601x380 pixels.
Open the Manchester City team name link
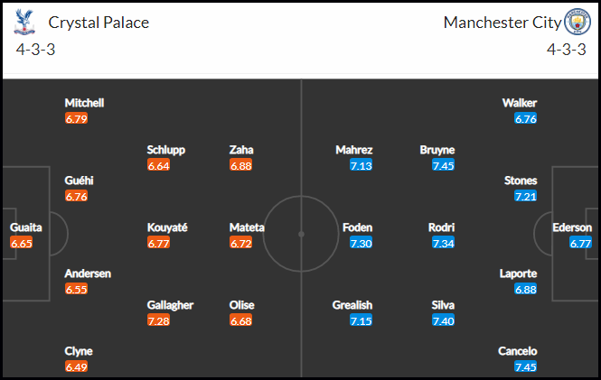pos(502,23)
